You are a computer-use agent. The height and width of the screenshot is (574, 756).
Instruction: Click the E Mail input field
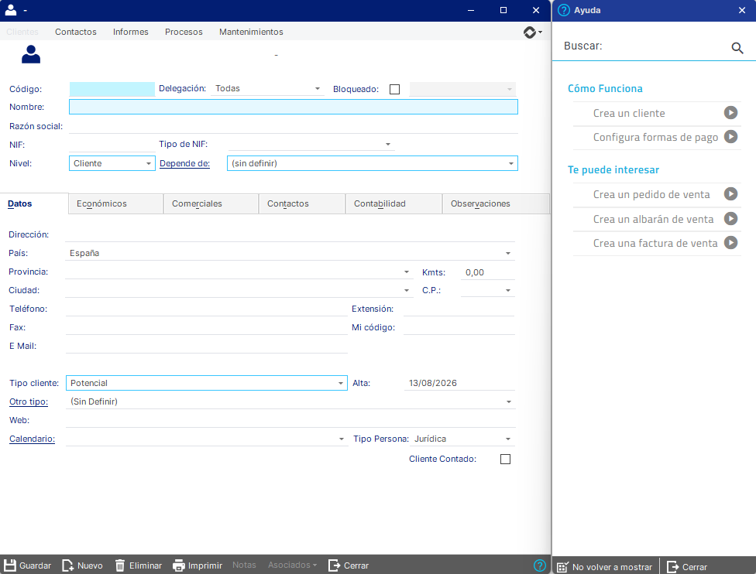206,347
